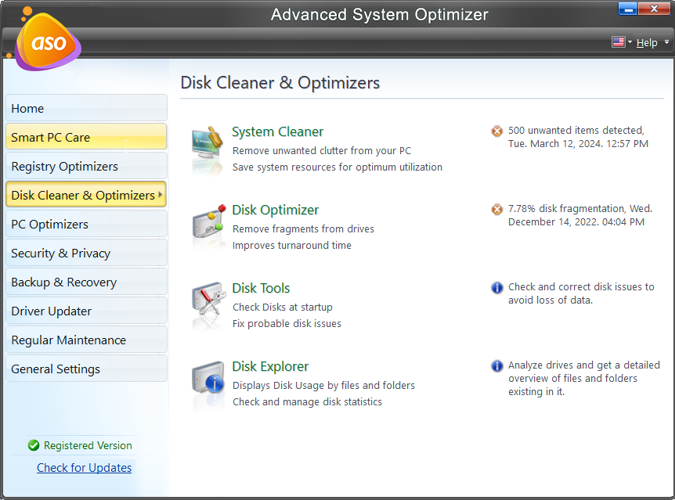Open the General Settings page
The width and height of the screenshot is (675, 500).
pos(86,368)
